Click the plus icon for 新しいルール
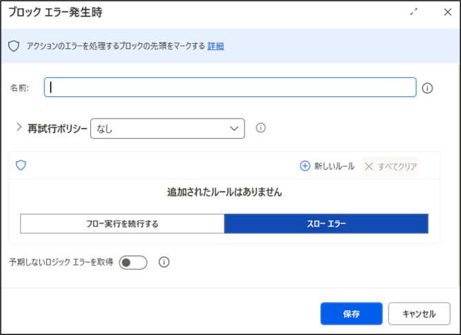This screenshot has height=335, width=461. pos(305,166)
